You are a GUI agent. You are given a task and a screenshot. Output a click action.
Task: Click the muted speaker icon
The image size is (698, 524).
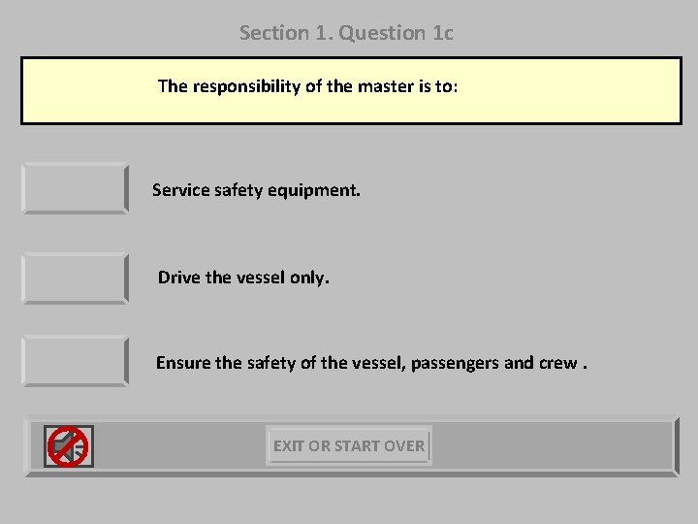tap(68, 446)
